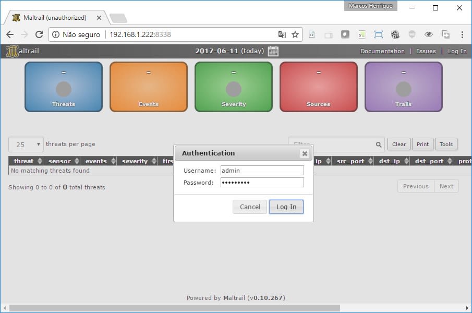Close the Authentication dialog with X

[305, 153]
